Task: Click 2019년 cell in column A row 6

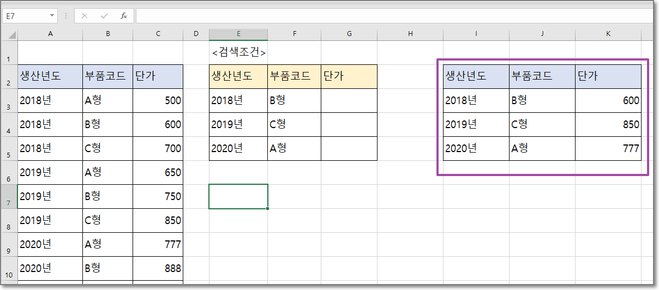Action: tap(50, 173)
